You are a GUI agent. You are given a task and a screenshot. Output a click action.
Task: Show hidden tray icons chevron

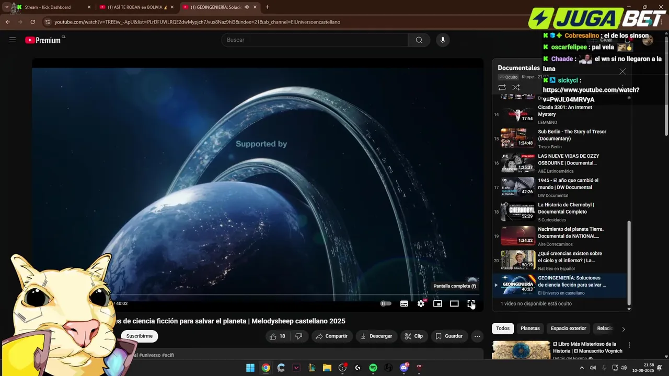click(x=582, y=368)
